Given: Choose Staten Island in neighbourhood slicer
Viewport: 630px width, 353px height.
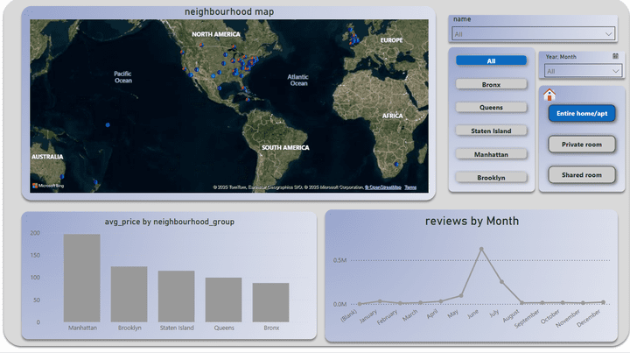Looking at the screenshot, I should click(x=491, y=131).
